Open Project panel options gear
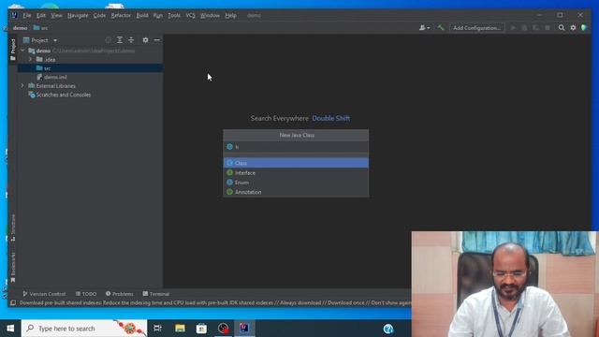This screenshot has width=599, height=337. coord(145,40)
